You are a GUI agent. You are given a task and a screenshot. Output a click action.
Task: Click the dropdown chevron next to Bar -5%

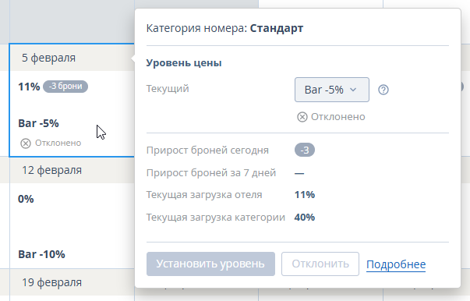[353, 90]
